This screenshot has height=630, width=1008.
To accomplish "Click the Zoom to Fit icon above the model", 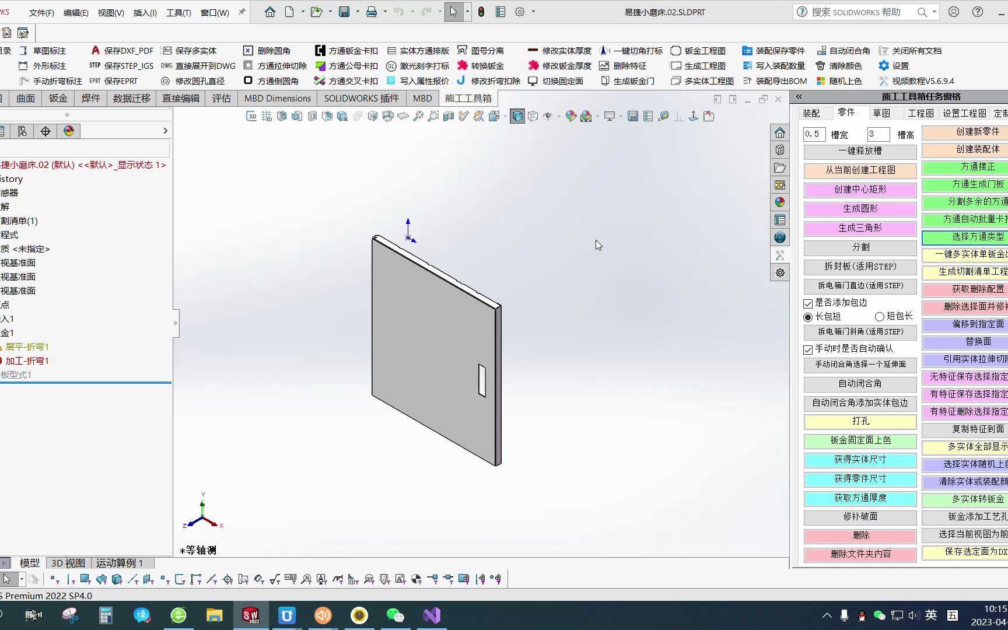I will coord(418,116).
